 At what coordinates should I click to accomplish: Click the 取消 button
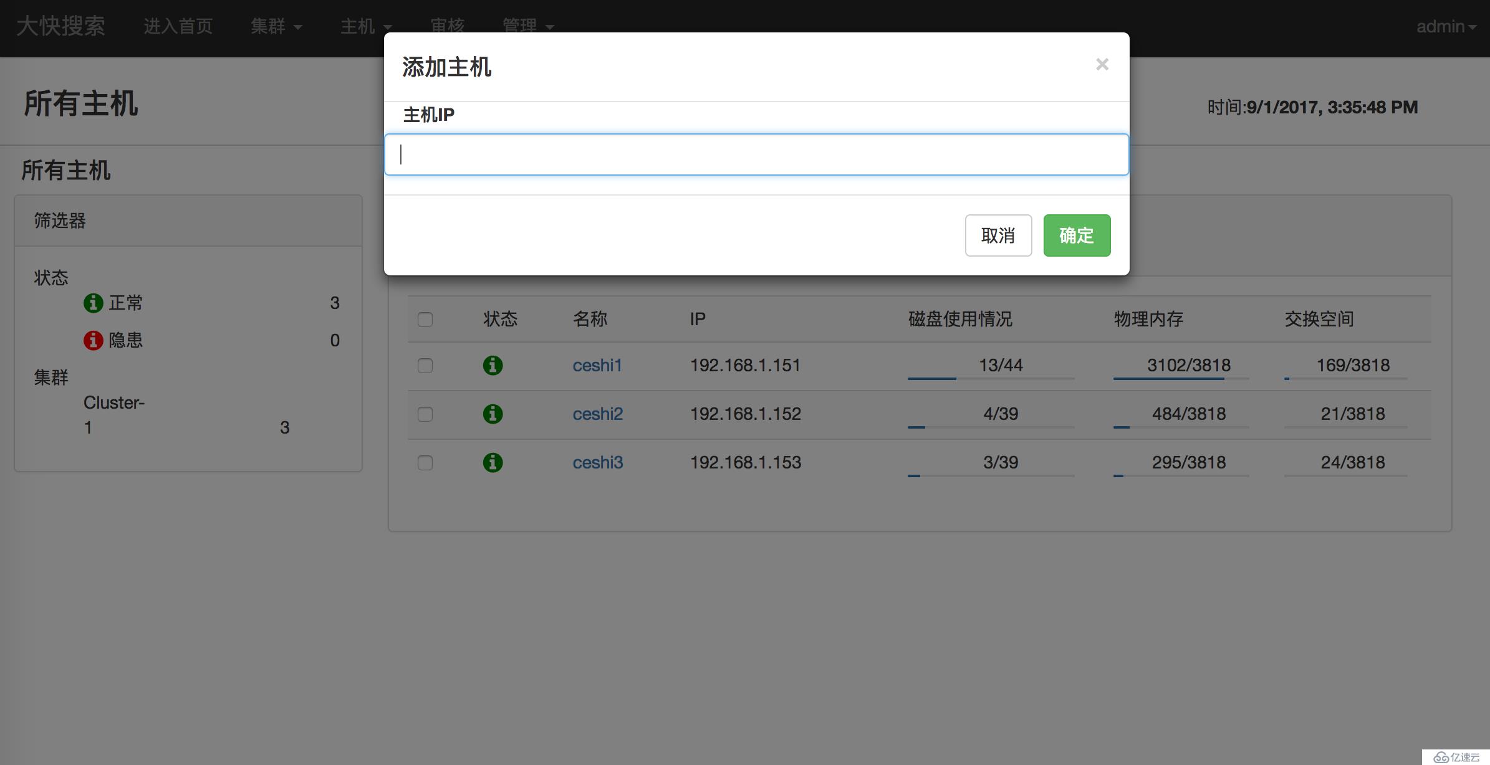[x=998, y=235]
